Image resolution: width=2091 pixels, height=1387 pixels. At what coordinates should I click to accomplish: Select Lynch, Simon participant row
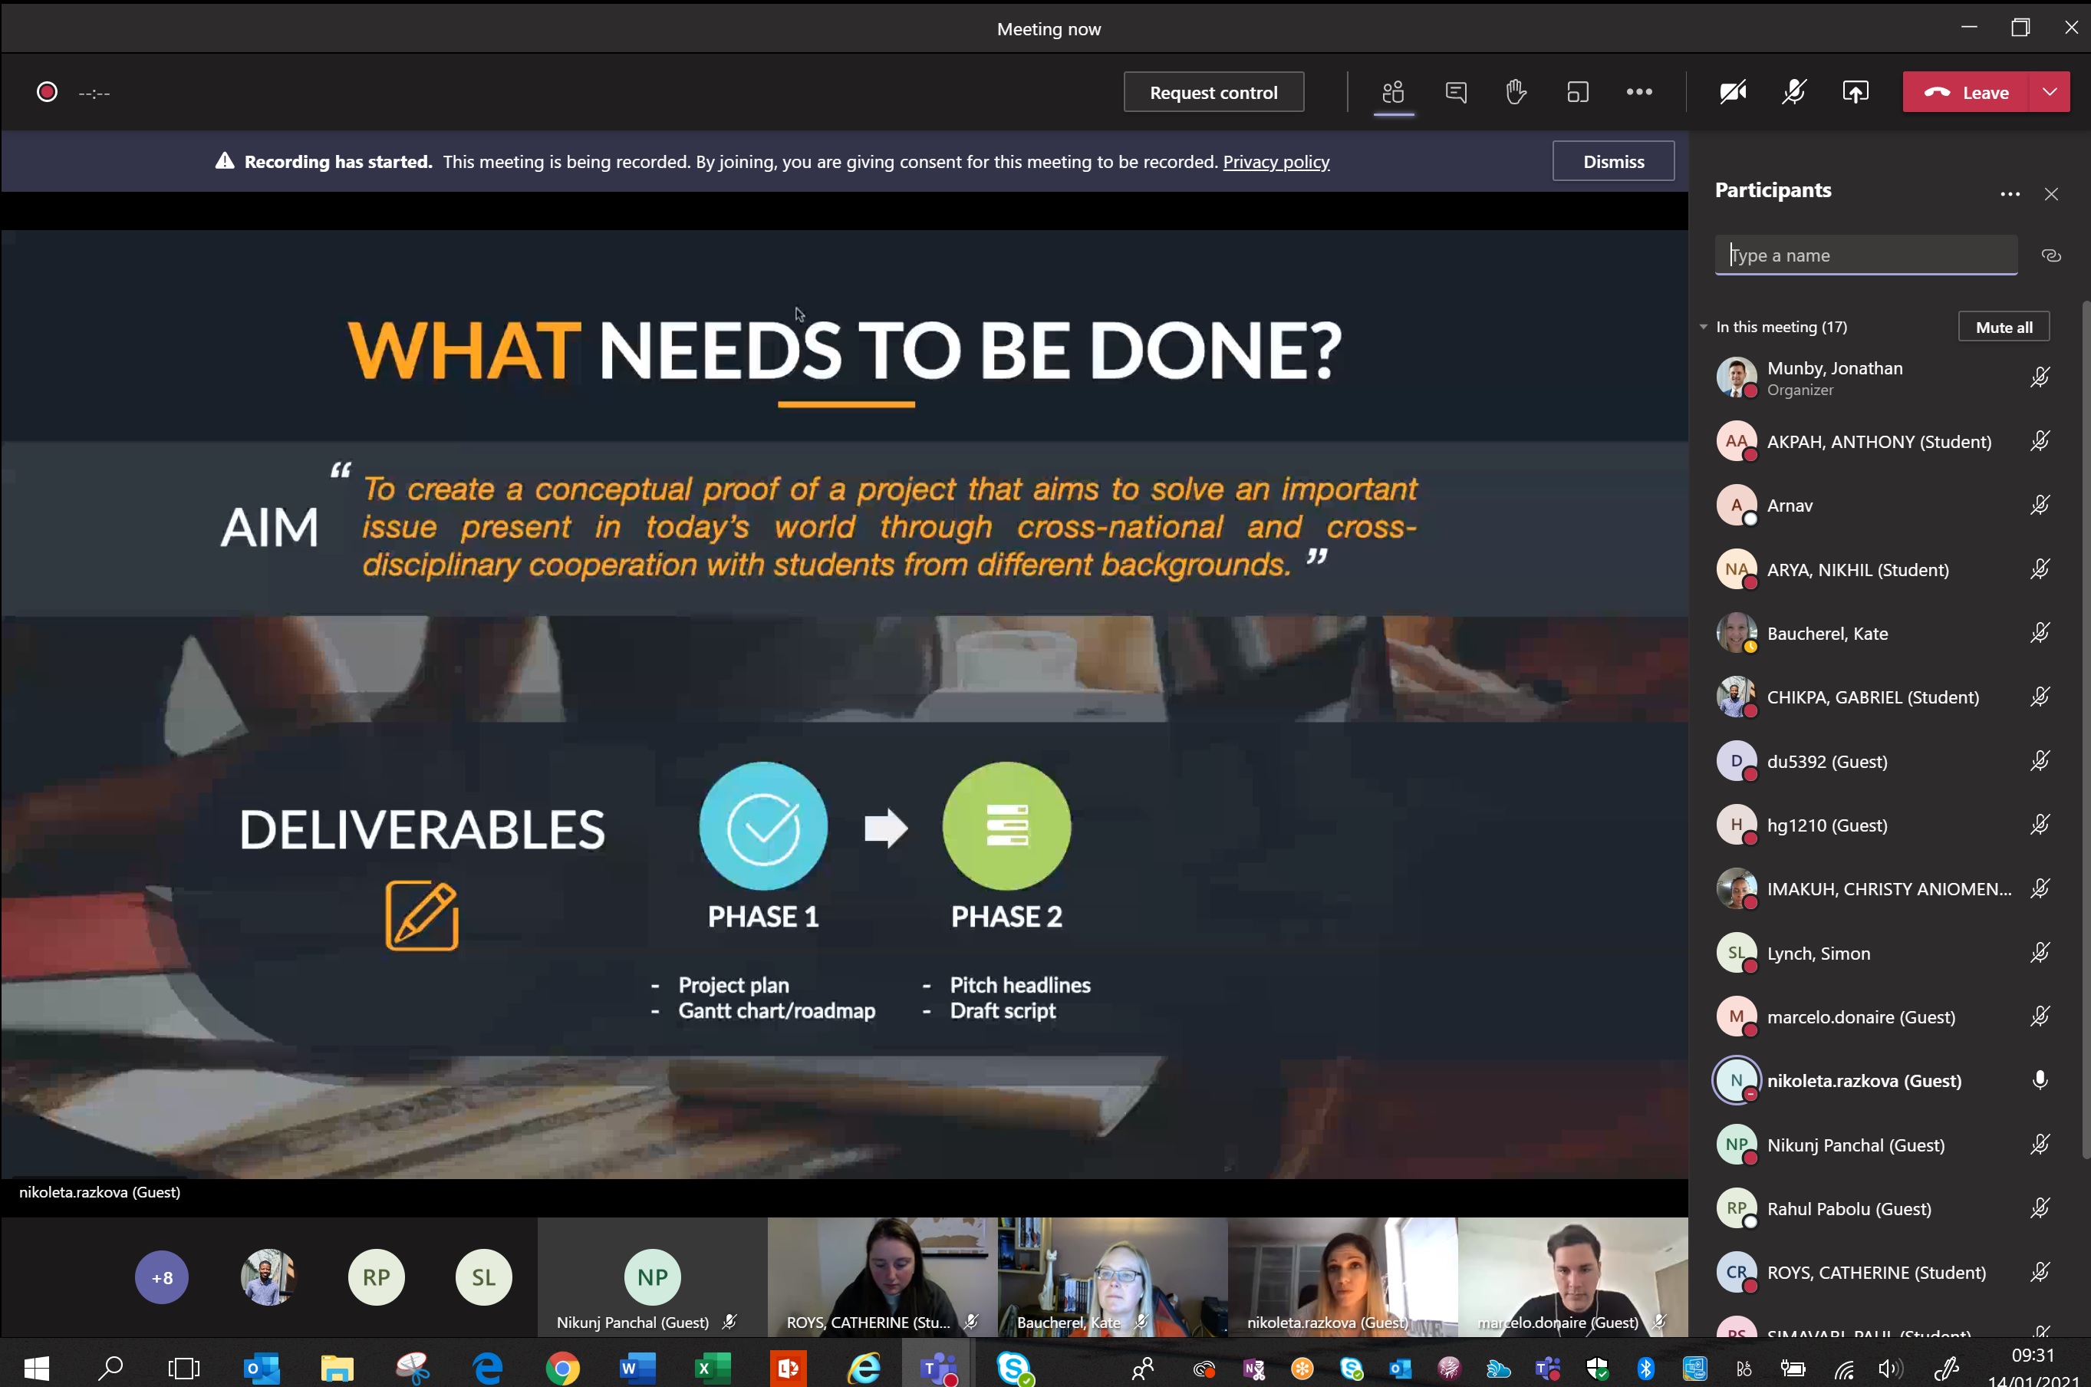(x=1884, y=953)
